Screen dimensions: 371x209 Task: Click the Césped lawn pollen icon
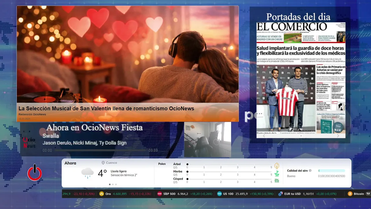[277, 181]
